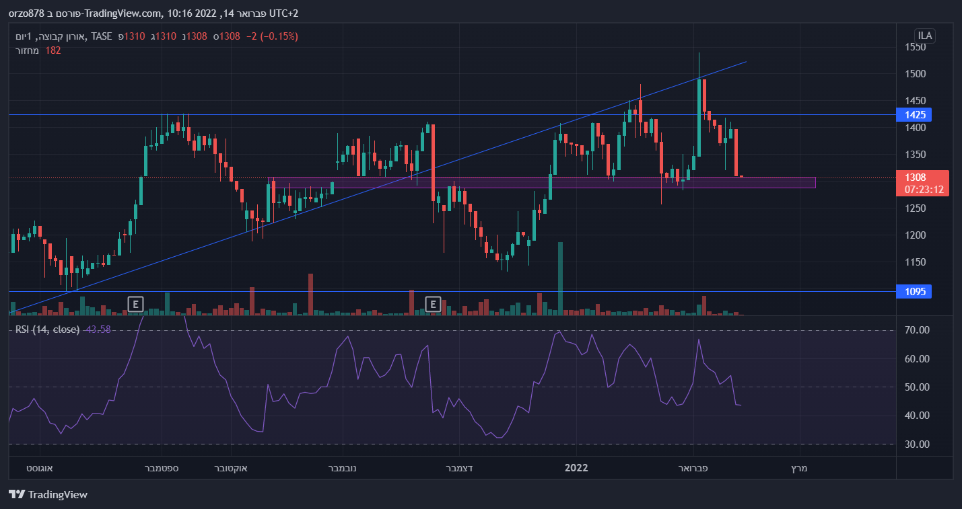The image size is (962, 509).
Task: Click the 1500 value on price axis
Action: coord(914,74)
